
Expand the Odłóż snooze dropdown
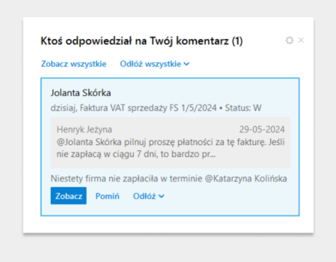[x=149, y=196]
